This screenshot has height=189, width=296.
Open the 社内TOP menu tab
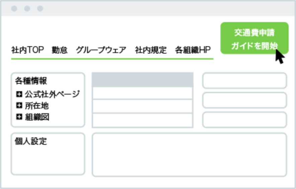[27, 50]
